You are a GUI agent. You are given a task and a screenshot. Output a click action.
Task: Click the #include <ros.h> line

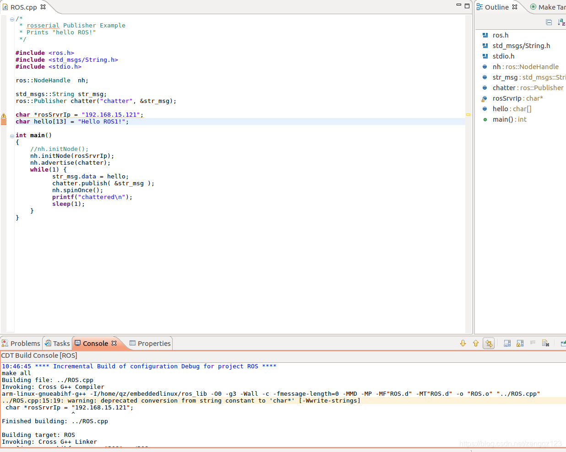pos(45,53)
